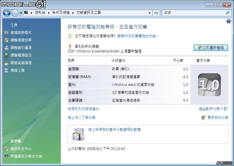Click the Back navigation arrow
The width and height of the screenshot is (234, 166).
click(7, 13)
